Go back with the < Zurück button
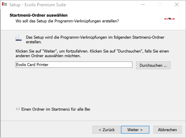186x138 pixels. pyautogui.click(x=107, y=129)
